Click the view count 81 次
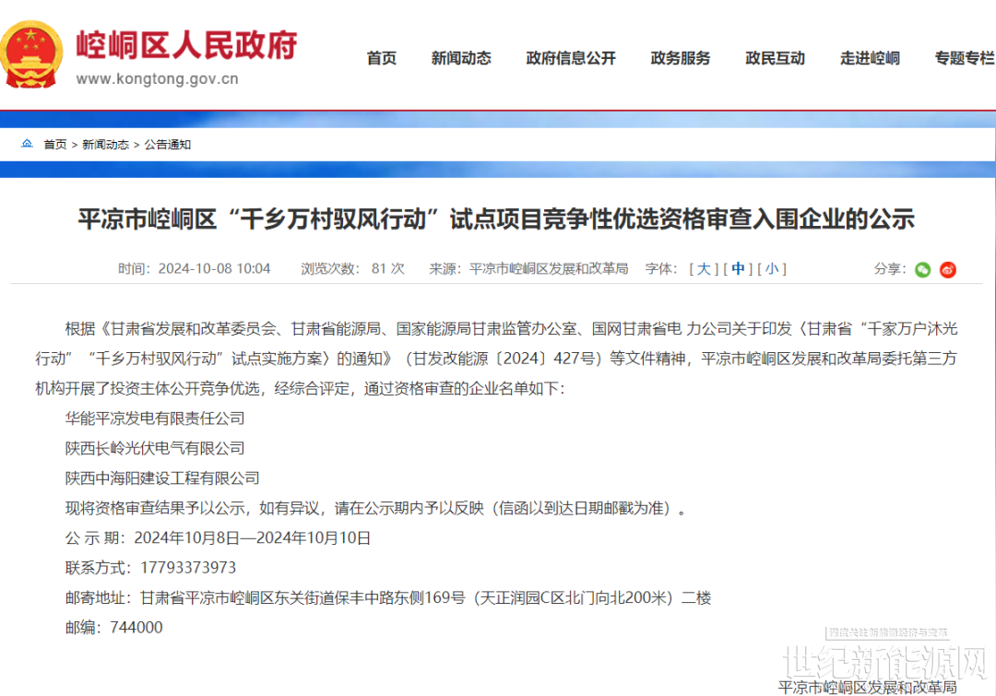The image size is (996, 696). (388, 268)
